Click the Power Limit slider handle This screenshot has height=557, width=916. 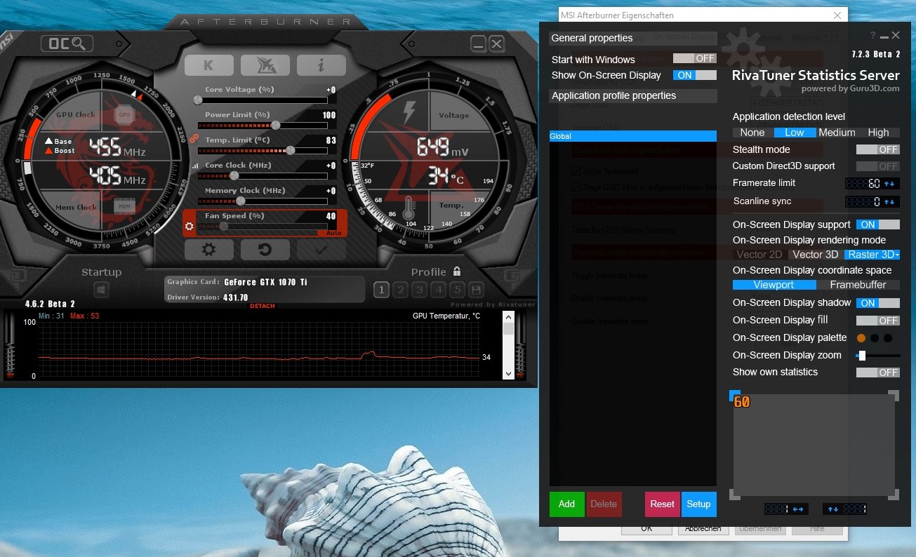point(276,125)
